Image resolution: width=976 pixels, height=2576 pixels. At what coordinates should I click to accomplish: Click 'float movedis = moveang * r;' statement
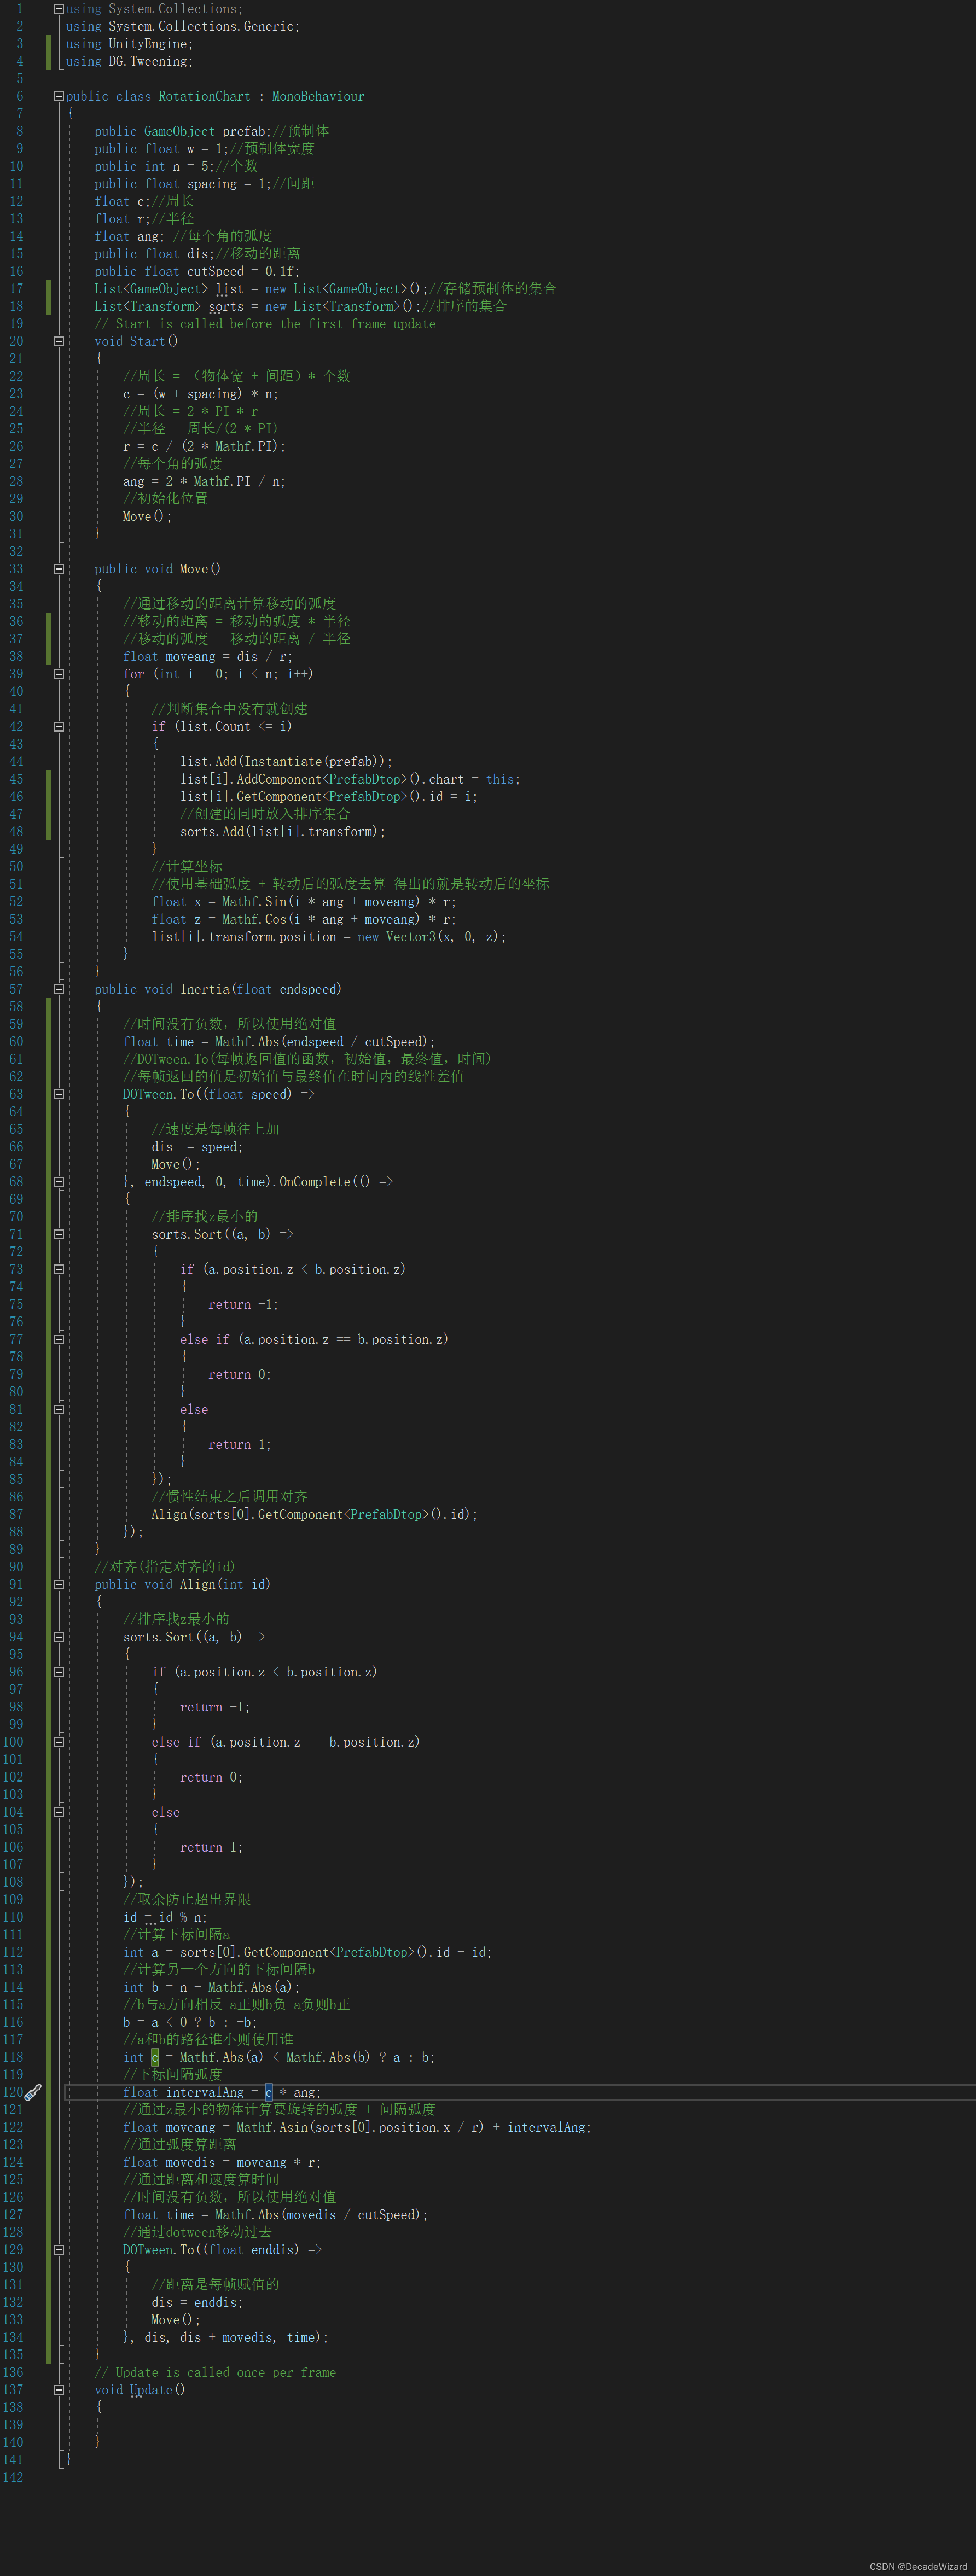pos(222,2162)
